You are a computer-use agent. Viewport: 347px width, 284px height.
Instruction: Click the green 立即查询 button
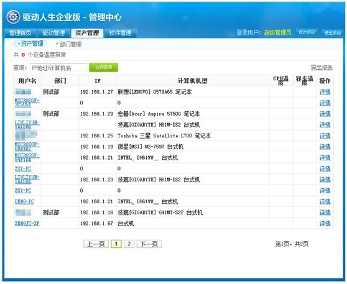tap(103, 68)
